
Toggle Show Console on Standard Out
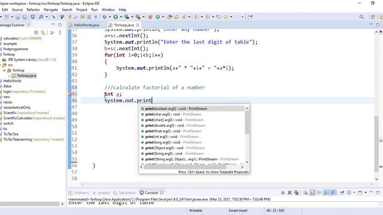click(x=326, y=192)
